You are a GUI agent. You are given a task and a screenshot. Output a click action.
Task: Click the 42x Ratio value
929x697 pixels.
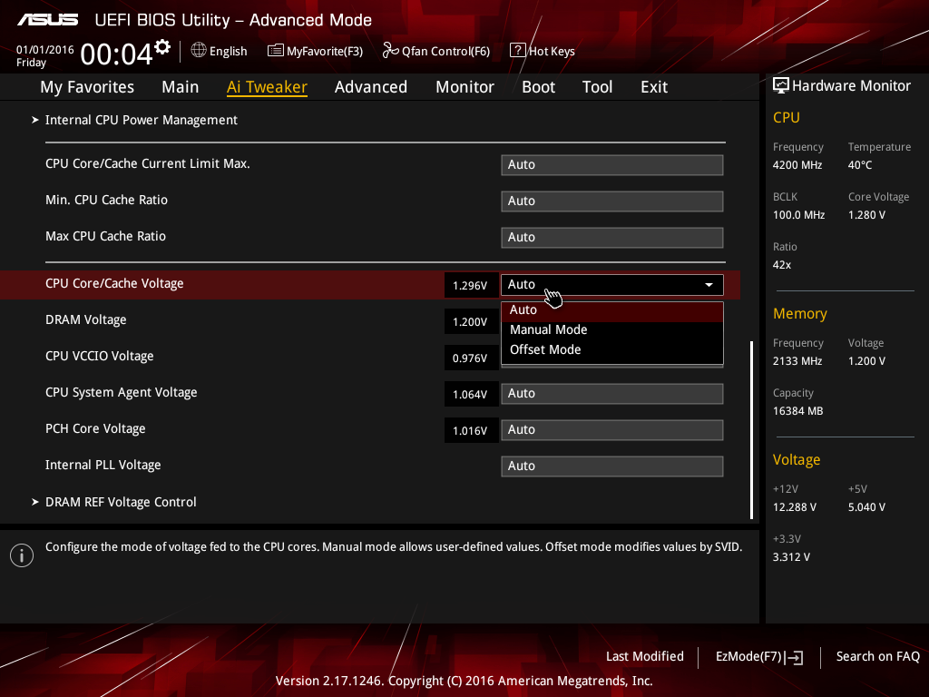(782, 265)
